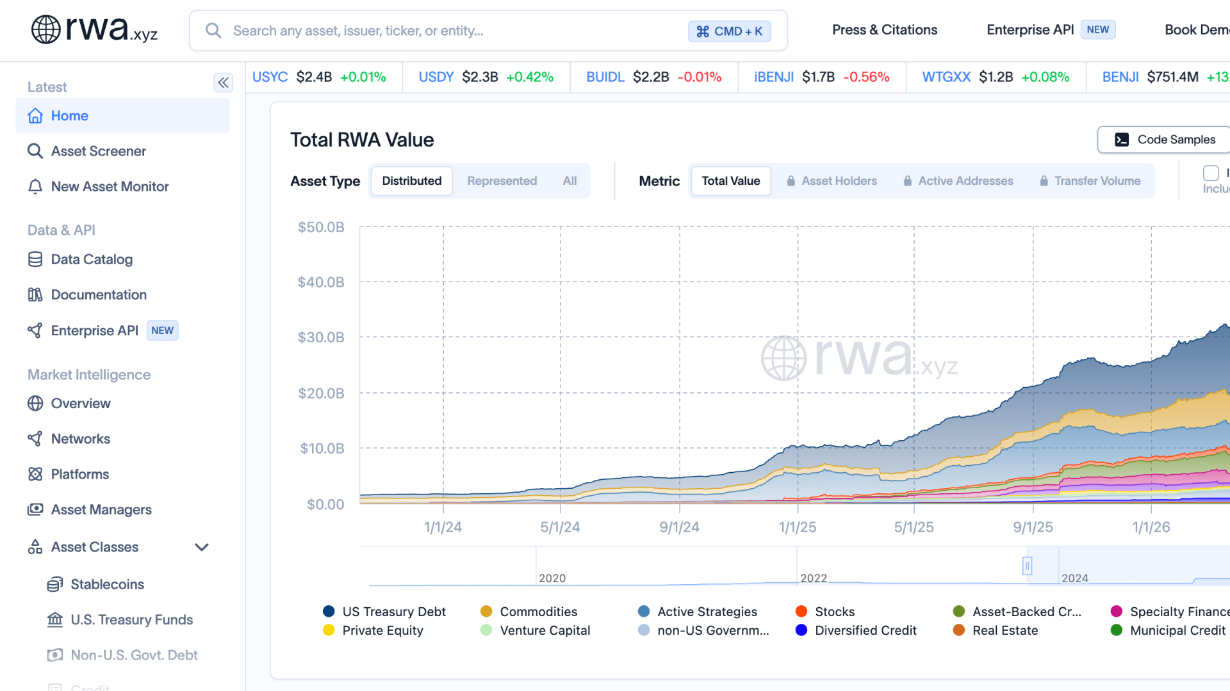Click the Real Estate legend color dot
This screenshot has width=1230, height=691.
(x=959, y=630)
